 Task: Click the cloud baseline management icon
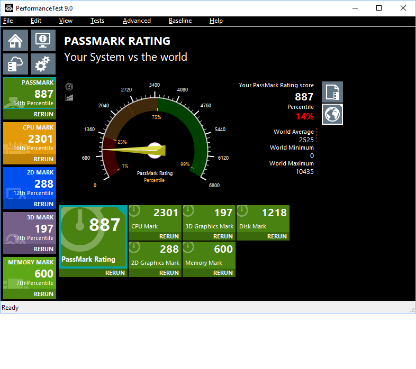pyautogui.click(x=16, y=64)
